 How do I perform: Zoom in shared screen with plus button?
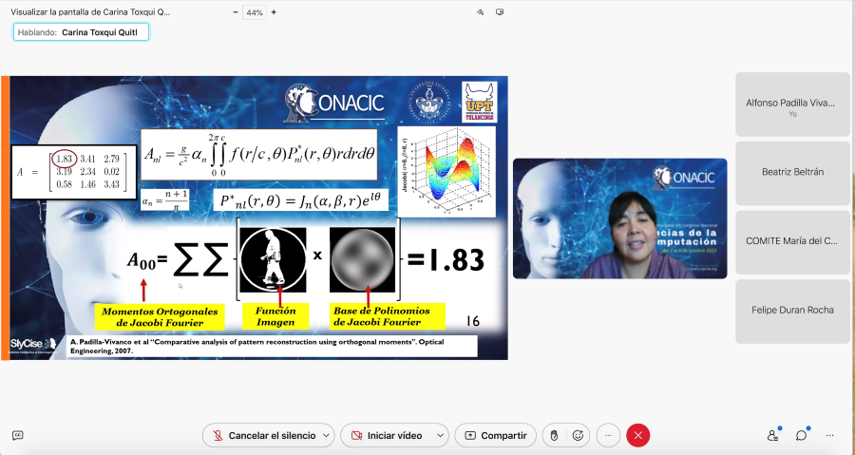click(x=275, y=12)
